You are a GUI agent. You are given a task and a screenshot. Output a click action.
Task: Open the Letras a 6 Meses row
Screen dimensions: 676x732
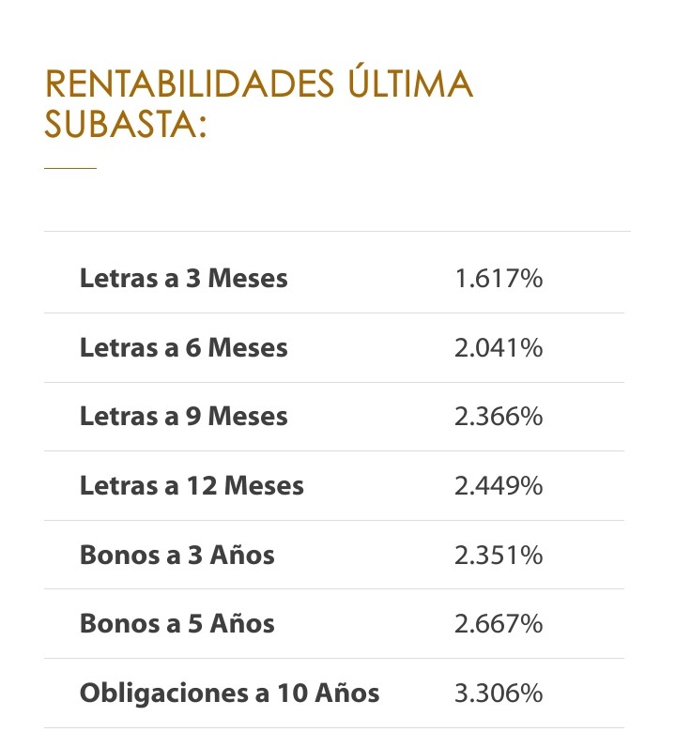[334, 348]
